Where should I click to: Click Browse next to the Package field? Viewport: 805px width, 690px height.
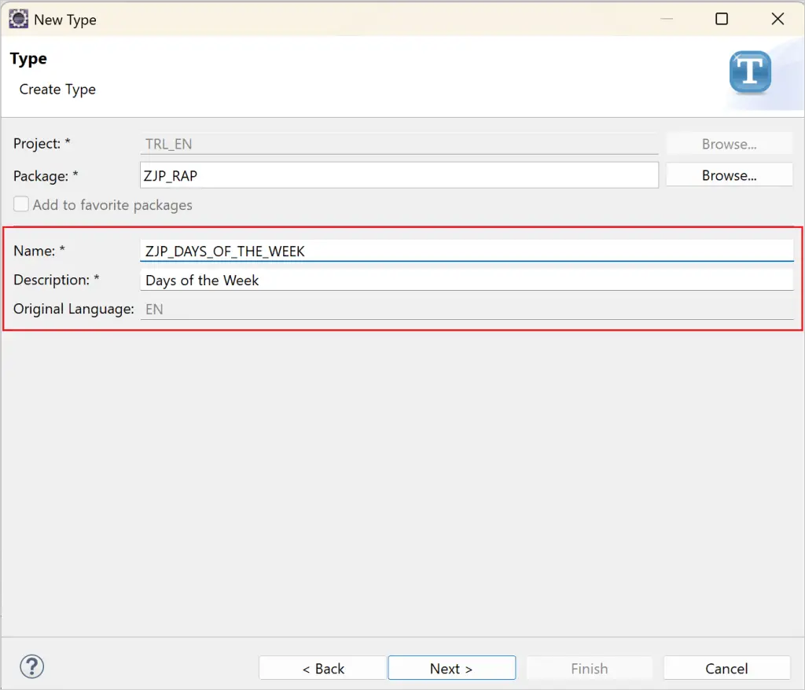[x=729, y=174]
